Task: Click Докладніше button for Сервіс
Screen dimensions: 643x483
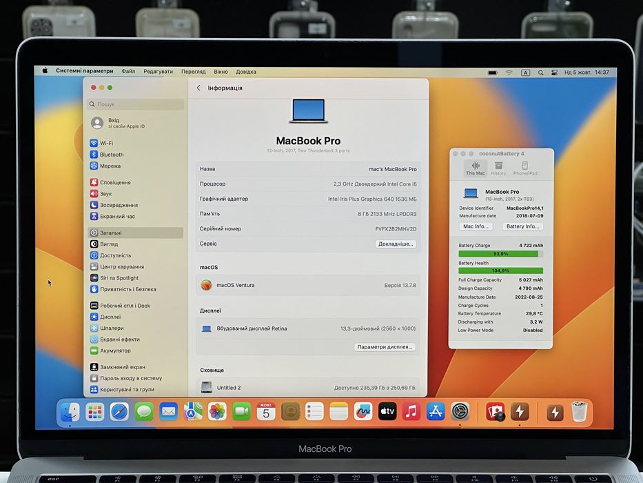Action: [x=396, y=244]
